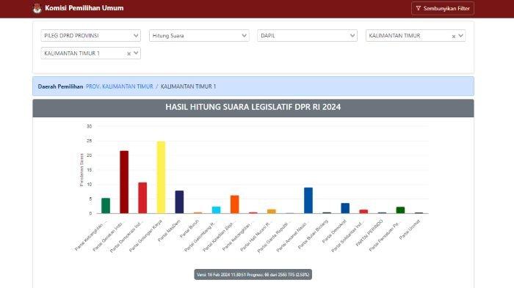Click the blue Partai Demokrat bar
The height and width of the screenshot is (288, 514).
pyautogui.click(x=345, y=208)
